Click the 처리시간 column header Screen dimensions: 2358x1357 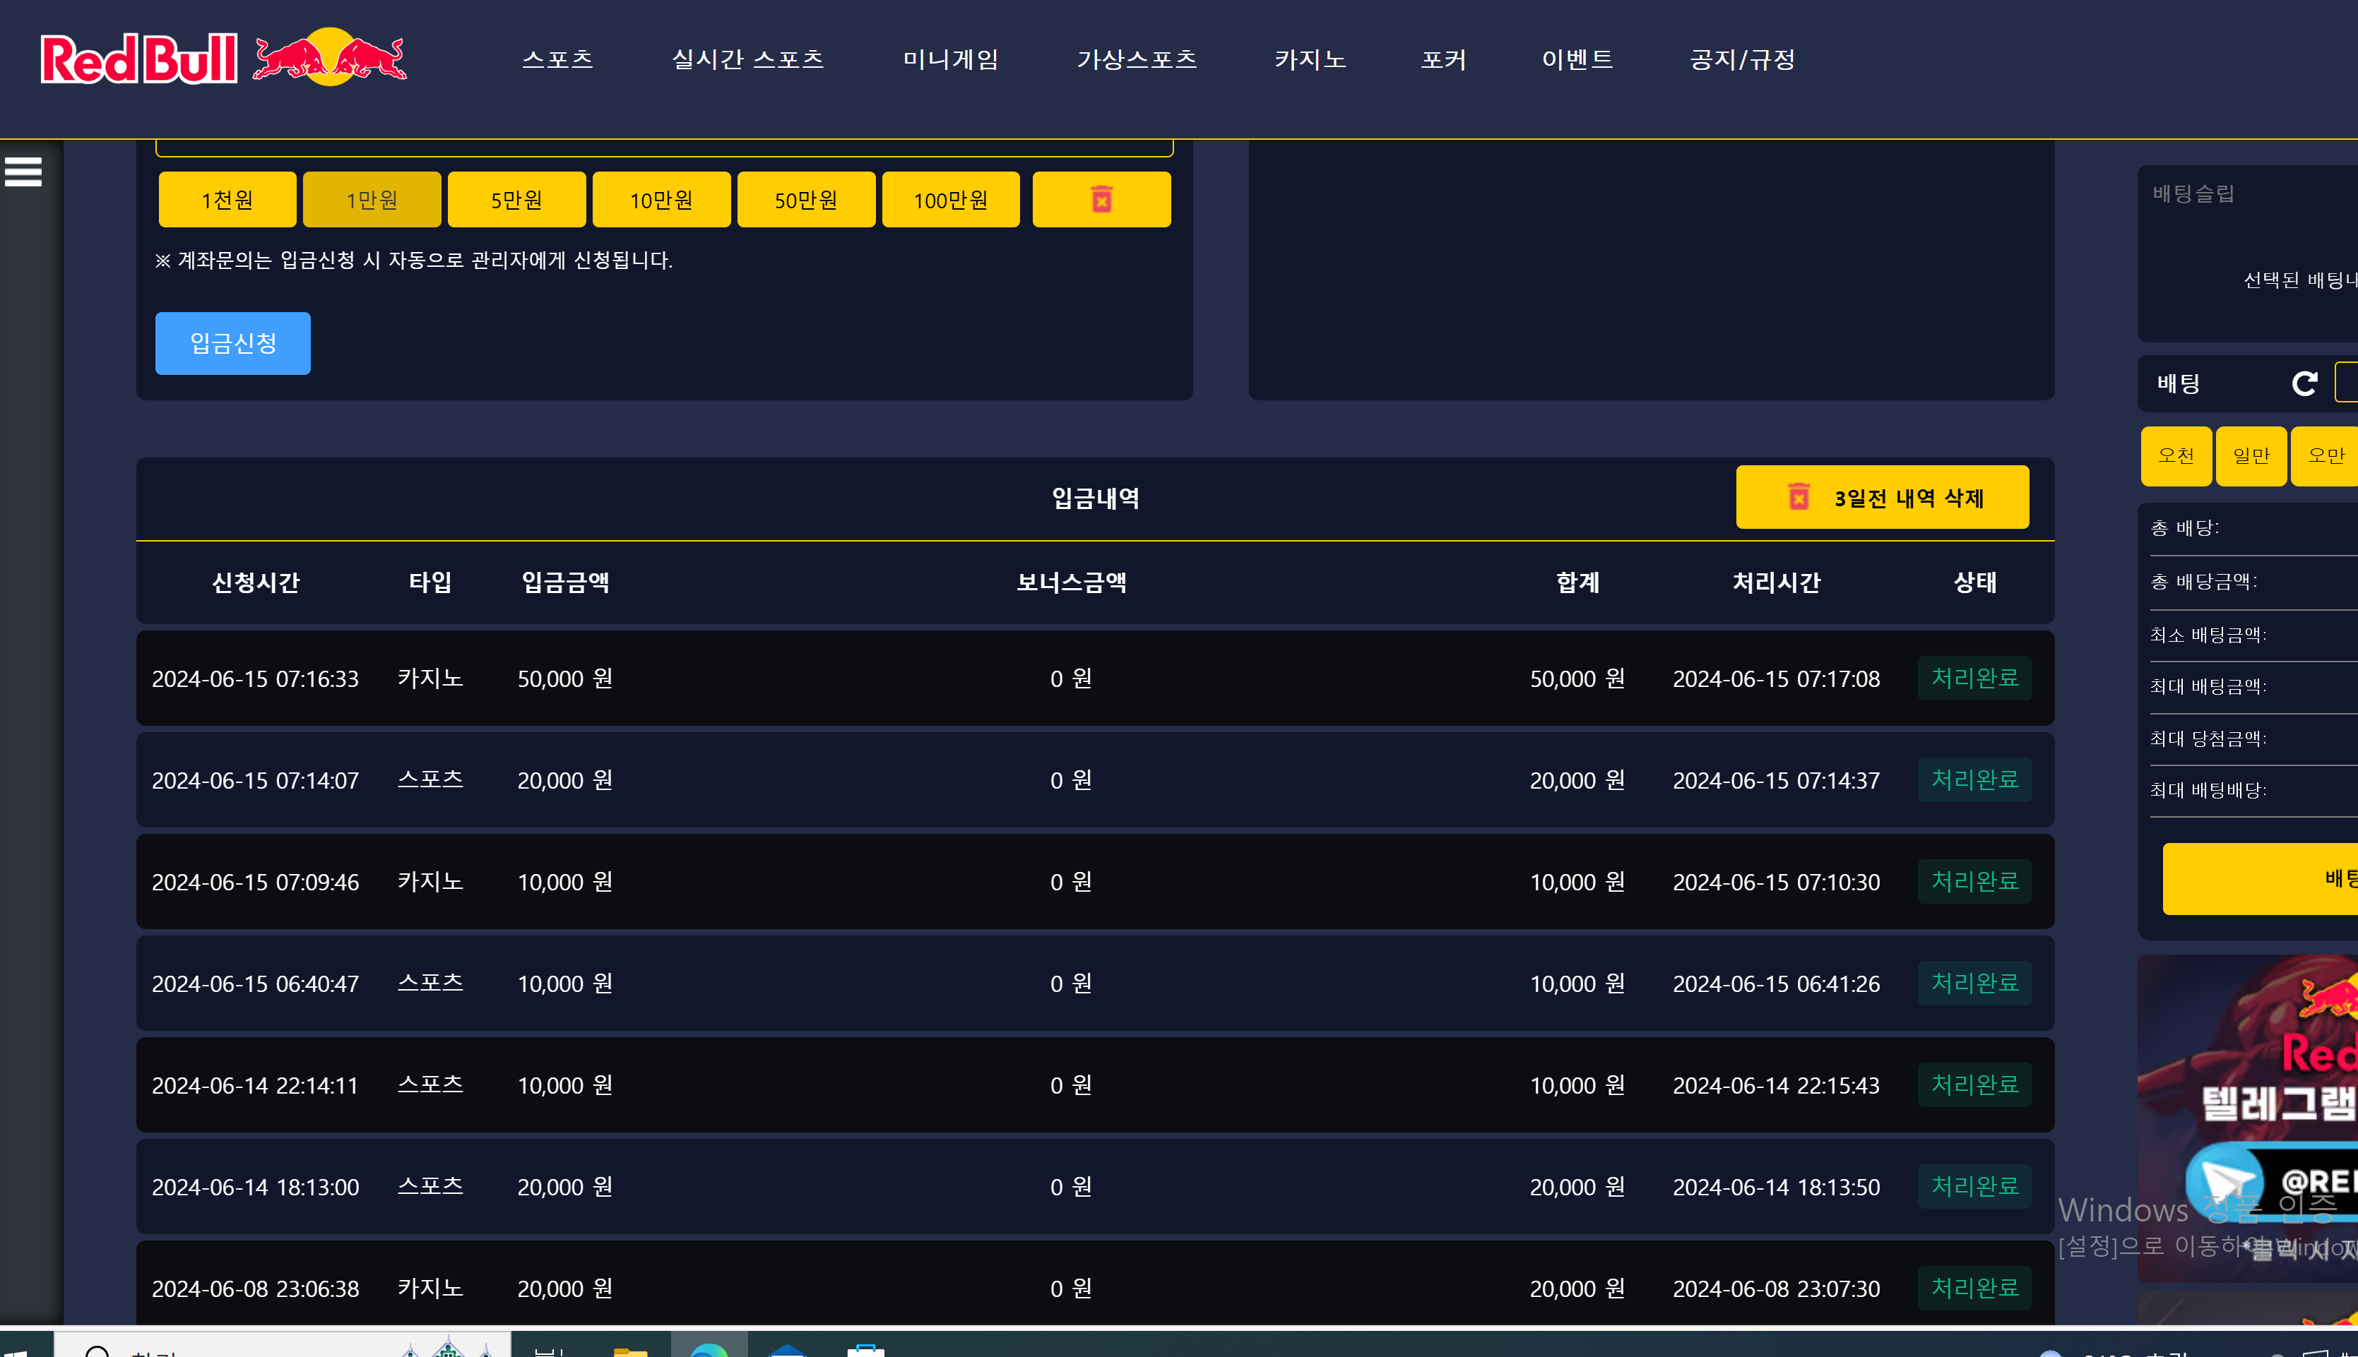click(x=1775, y=582)
